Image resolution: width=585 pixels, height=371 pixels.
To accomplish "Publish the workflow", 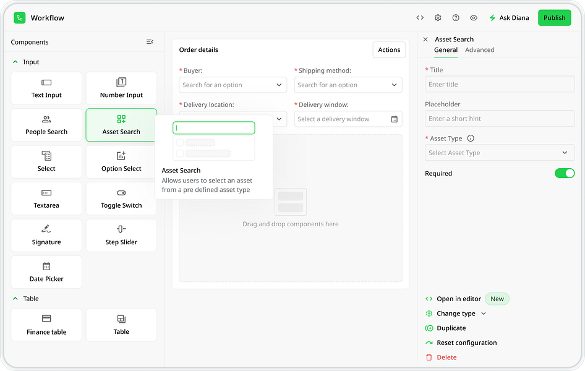I will [x=554, y=17].
